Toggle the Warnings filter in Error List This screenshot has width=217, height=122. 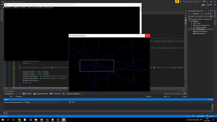pos(41,94)
